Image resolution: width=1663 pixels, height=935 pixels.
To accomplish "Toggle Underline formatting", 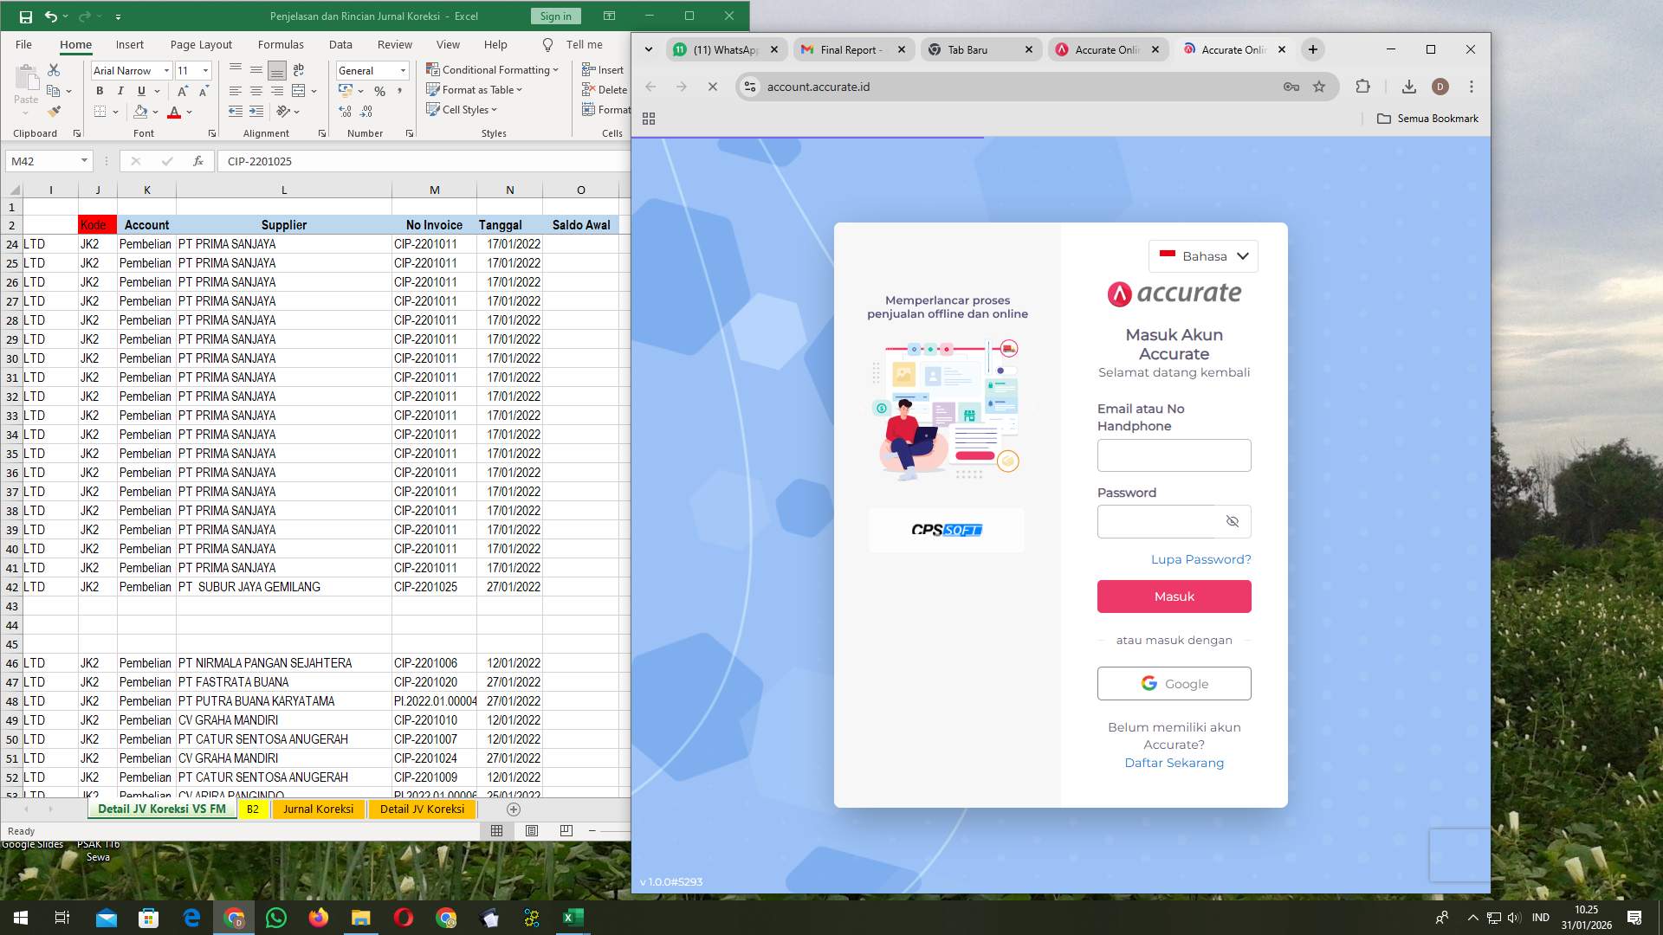I will click(x=141, y=90).
